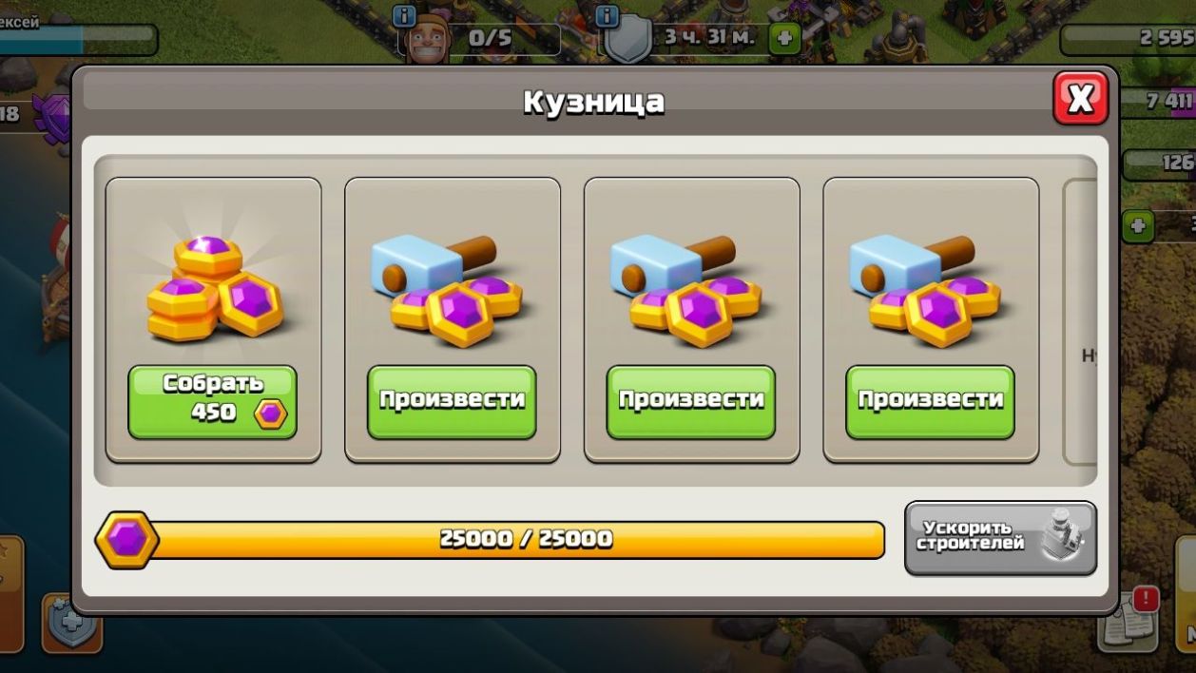Open info icon above shield timer
This screenshot has height=673, width=1196.
(607, 16)
